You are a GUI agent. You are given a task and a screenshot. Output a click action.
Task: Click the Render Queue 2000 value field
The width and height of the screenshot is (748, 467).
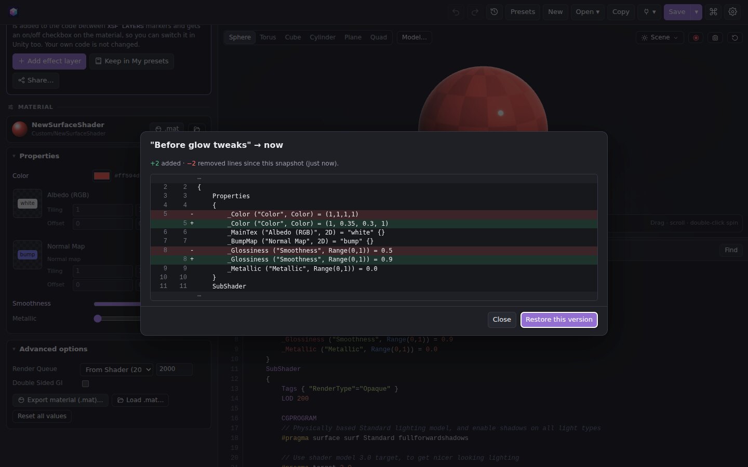(174, 369)
